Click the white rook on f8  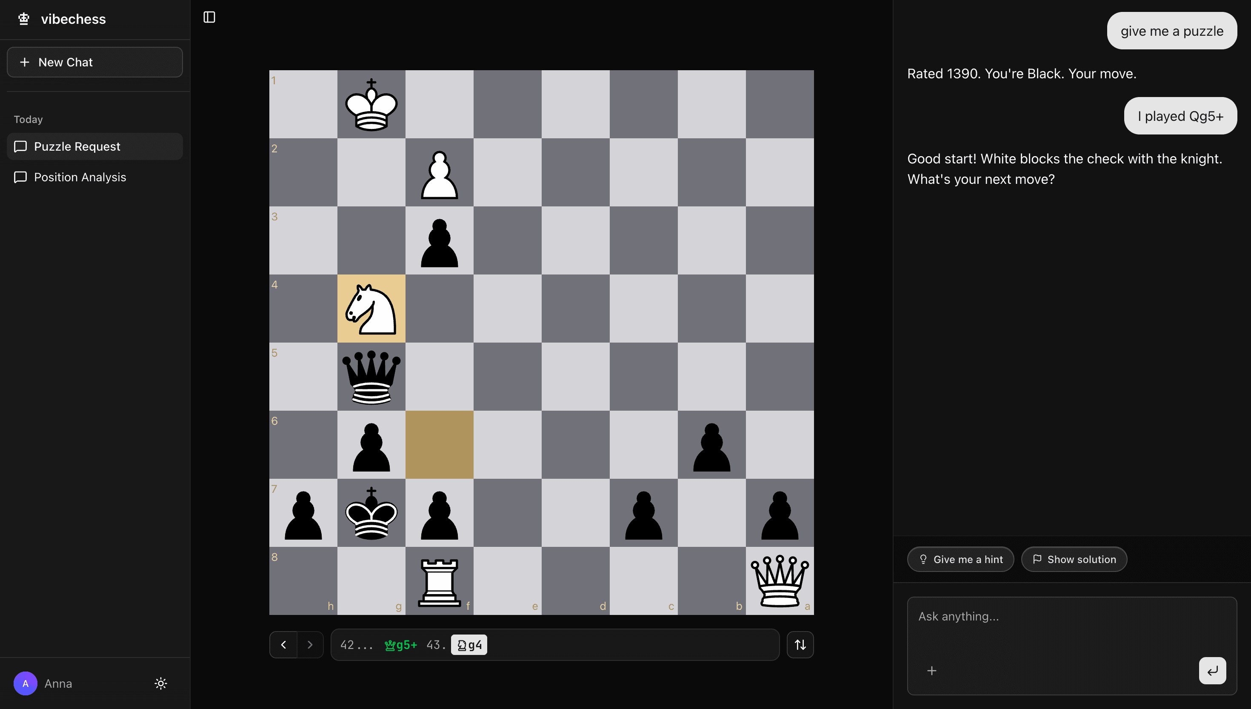pyautogui.click(x=439, y=581)
